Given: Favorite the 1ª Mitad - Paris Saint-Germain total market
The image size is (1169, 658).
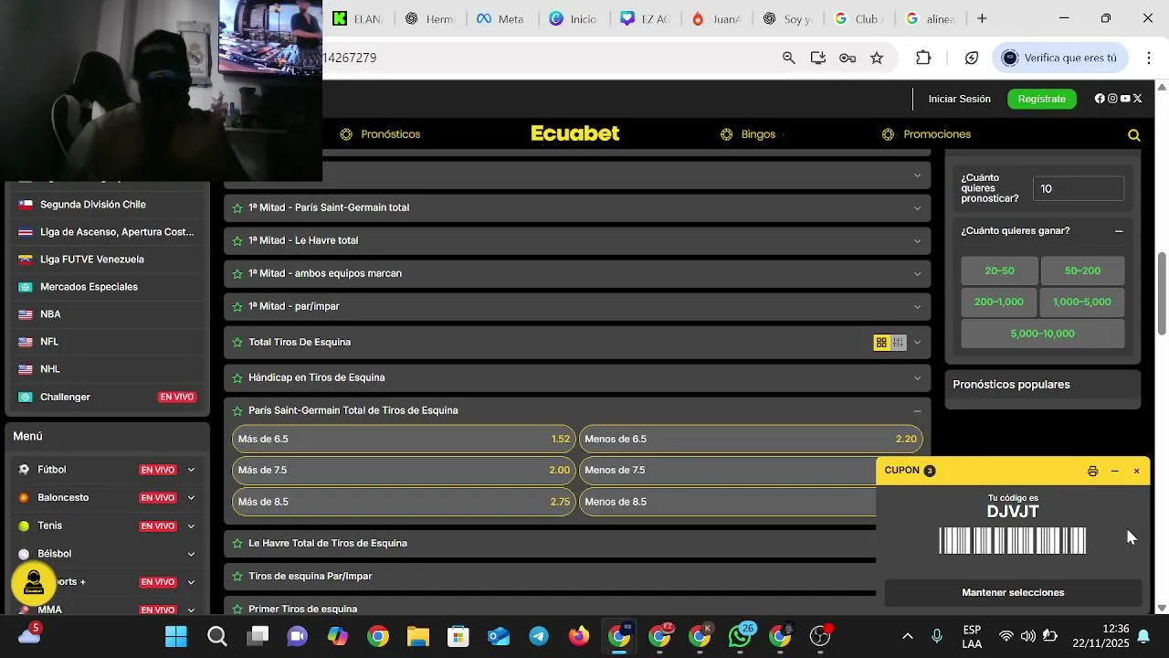Looking at the screenshot, I should click(x=237, y=208).
